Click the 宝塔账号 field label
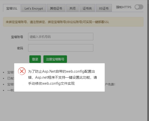 [x=17, y=37]
